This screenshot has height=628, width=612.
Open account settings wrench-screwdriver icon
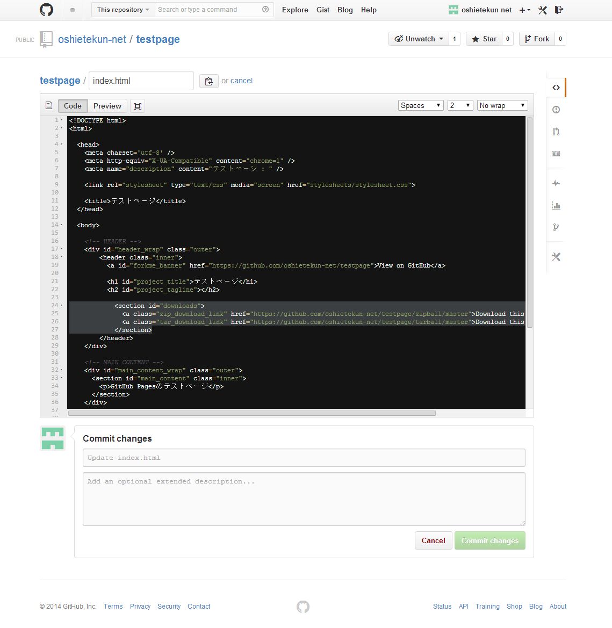pyautogui.click(x=543, y=10)
